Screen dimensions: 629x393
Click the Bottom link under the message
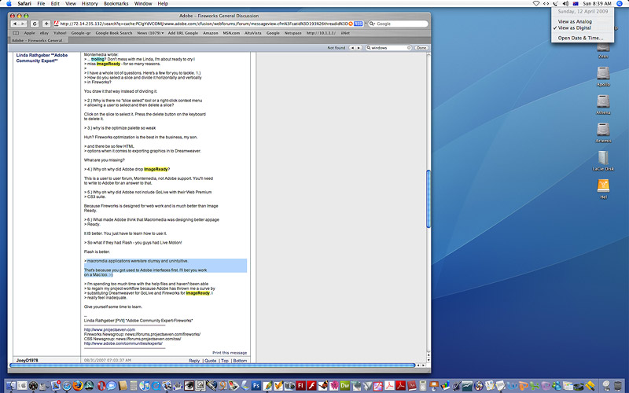[240, 361]
